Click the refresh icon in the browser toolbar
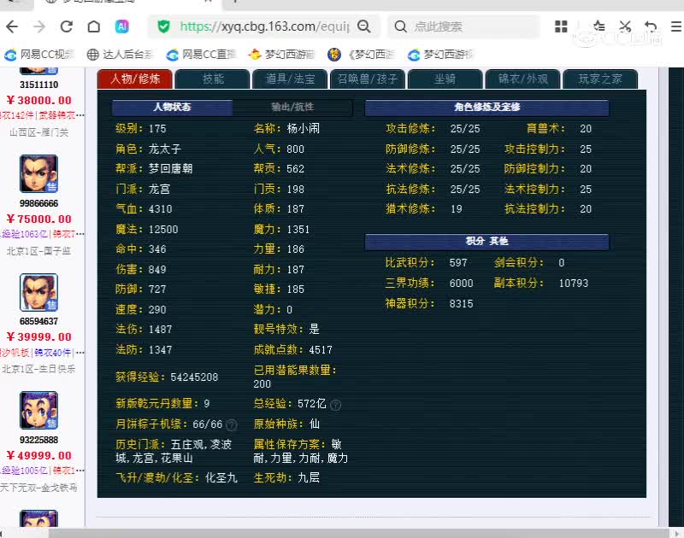 pyautogui.click(x=67, y=26)
